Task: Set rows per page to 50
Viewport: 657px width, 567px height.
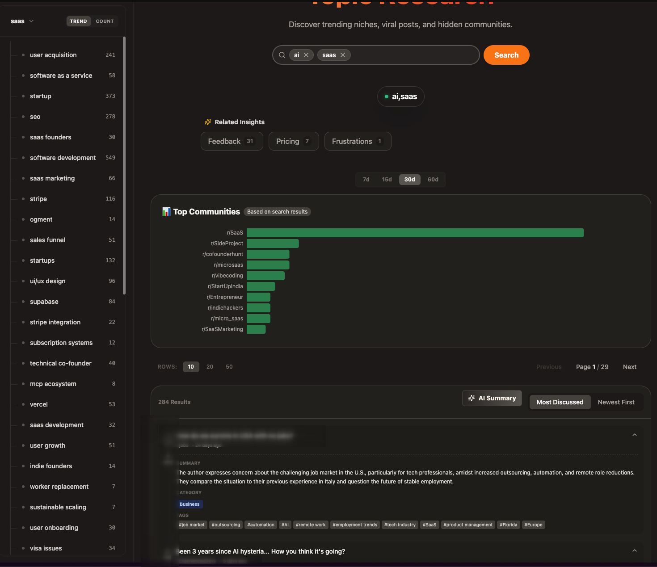Action: pos(229,367)
